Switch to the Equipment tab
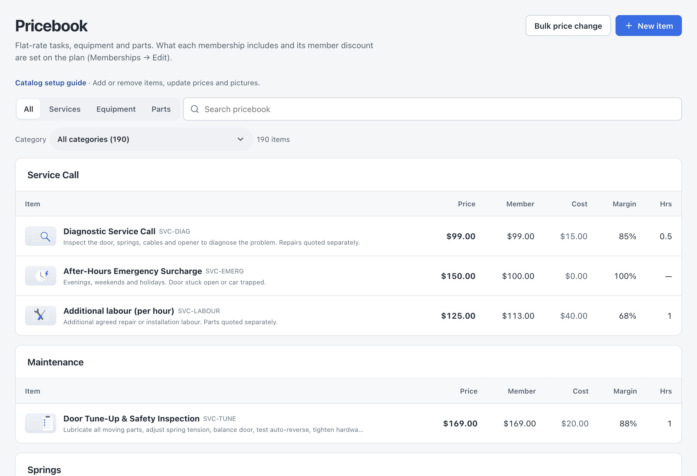Image resolution: width=697 pixels, height=476 pixels. pos(116,109)
